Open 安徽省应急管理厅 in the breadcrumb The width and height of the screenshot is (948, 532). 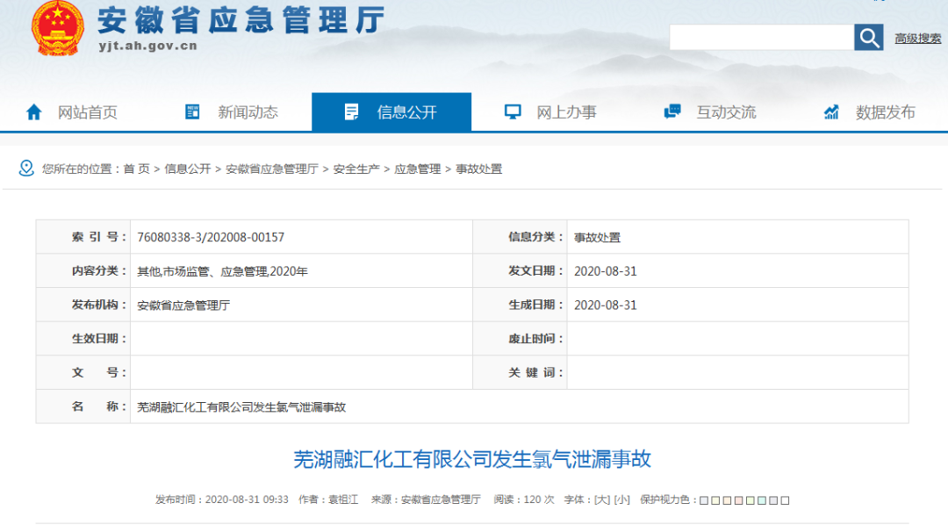272,169
